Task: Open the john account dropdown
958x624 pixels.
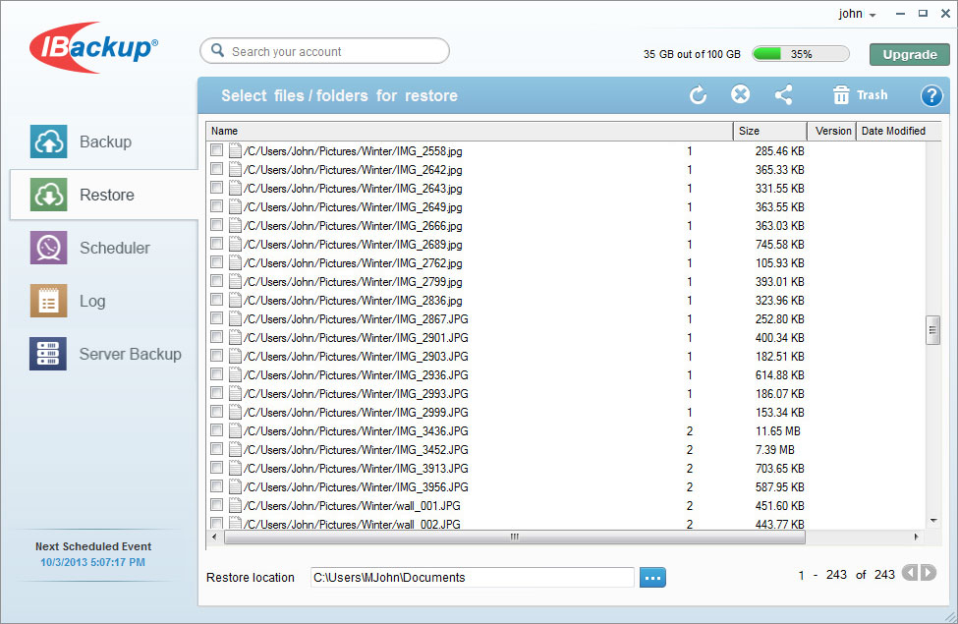Action: pyautogui.click(x=856, y=14)
